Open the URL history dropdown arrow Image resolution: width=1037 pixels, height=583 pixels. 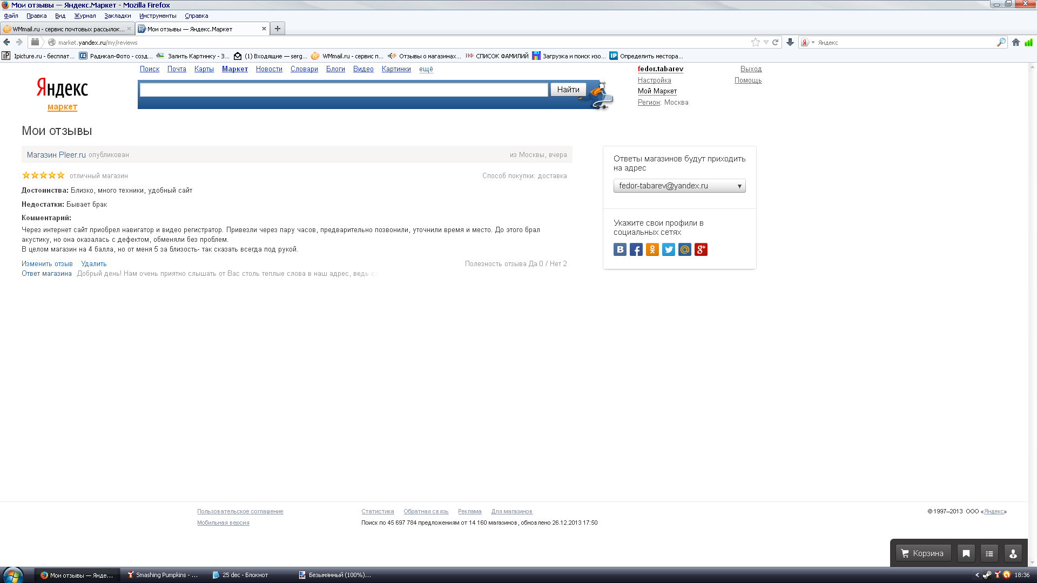766,42
